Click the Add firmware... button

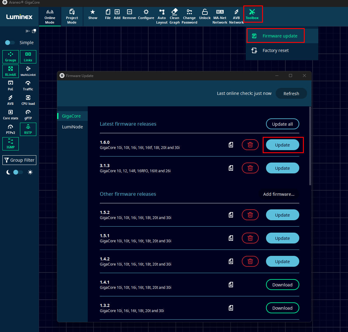click(279, 194)
